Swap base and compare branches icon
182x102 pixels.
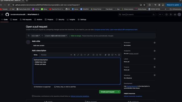tap(28, 36)
